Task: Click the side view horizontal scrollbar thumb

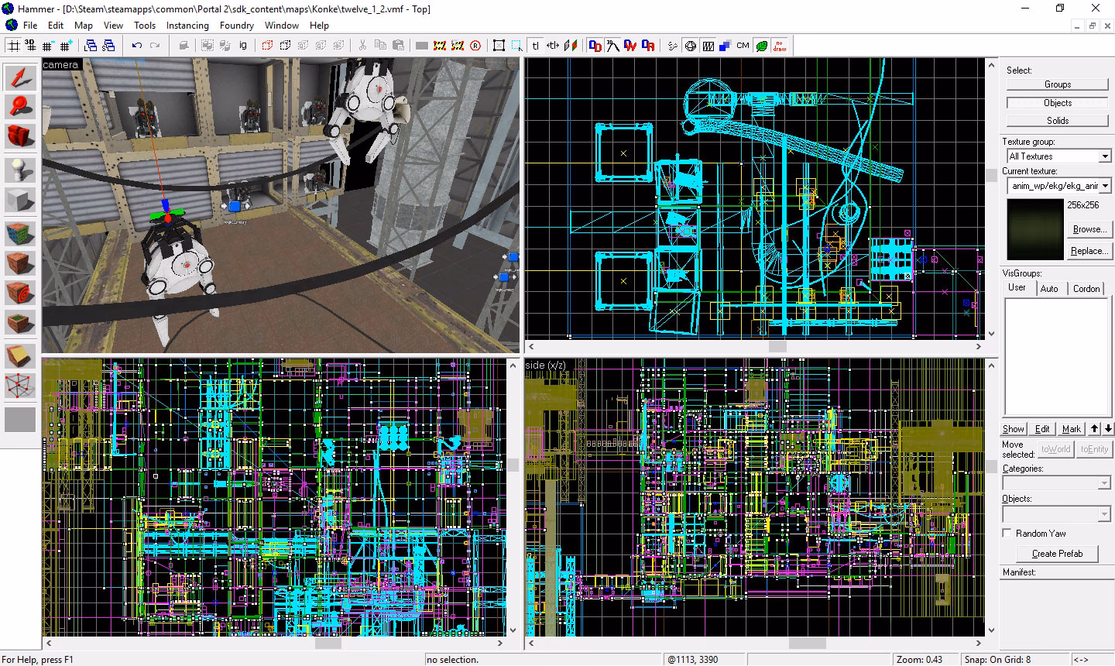Action: tap(807, 643)
